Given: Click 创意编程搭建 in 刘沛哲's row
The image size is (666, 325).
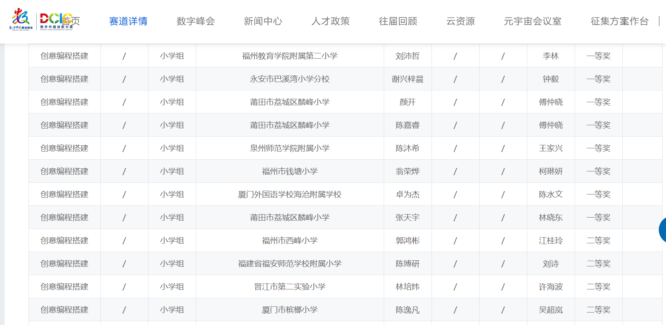Looking at the screenshot, I should tap(64, 56).
